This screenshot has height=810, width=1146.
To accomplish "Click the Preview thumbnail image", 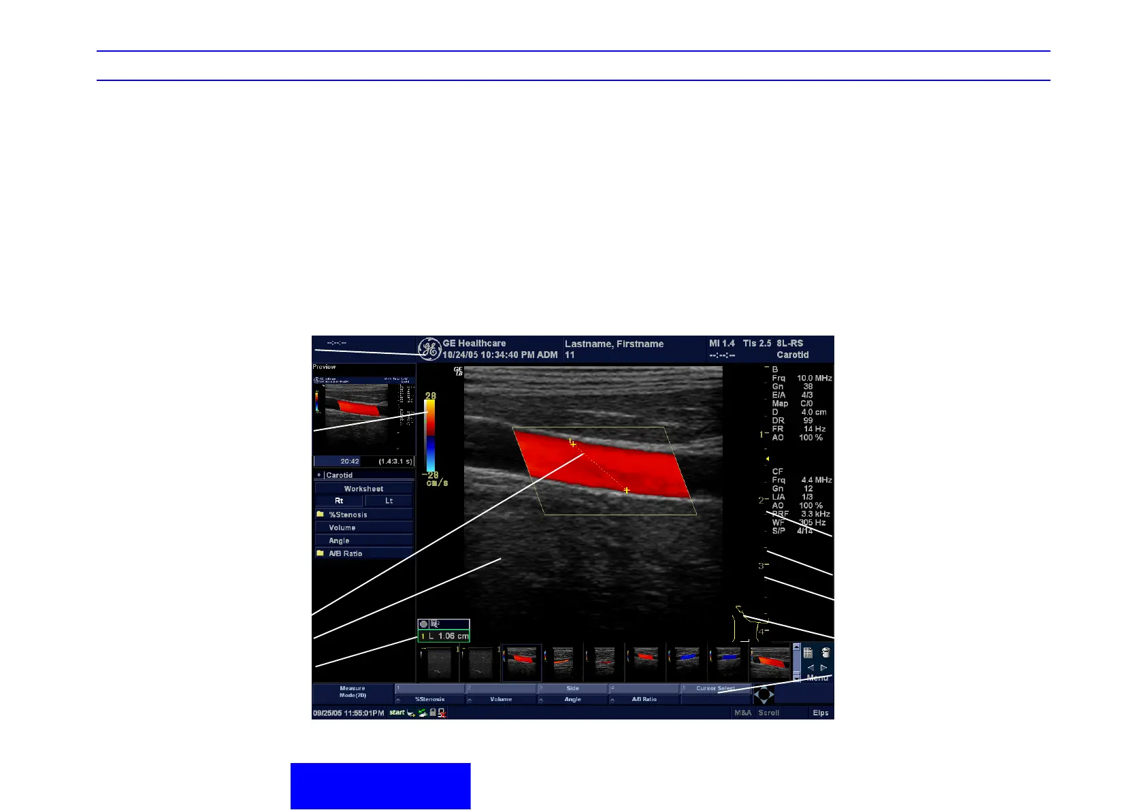I will [x=364, y=413].
